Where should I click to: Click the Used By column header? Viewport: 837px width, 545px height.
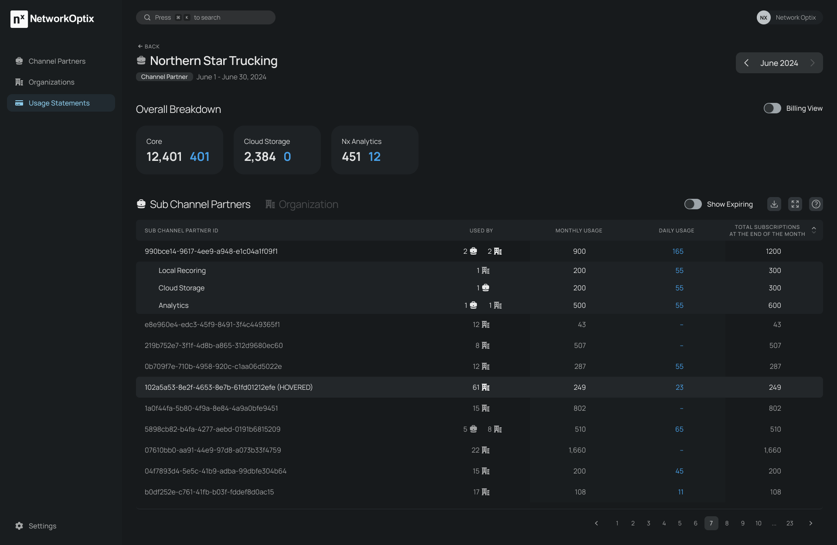(x=481, y=230)
